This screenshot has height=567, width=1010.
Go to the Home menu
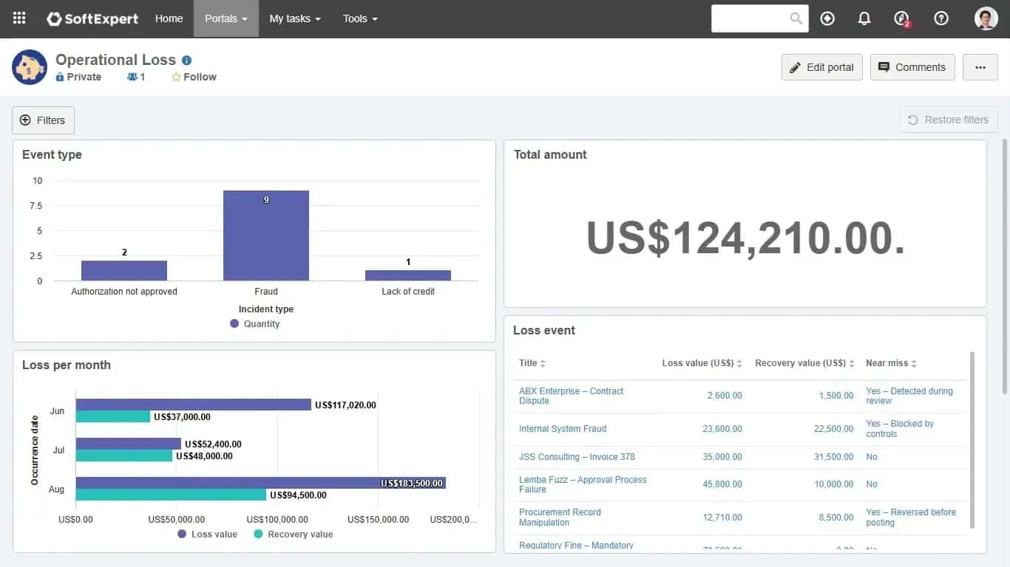point(169,18)
